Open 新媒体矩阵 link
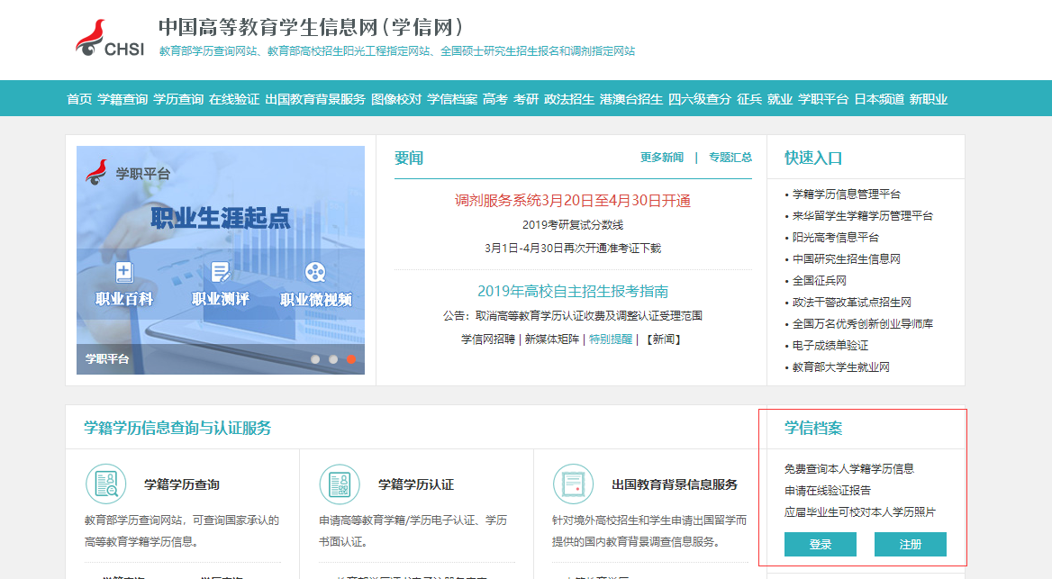Screen dimensions: 1052x579 551,339
